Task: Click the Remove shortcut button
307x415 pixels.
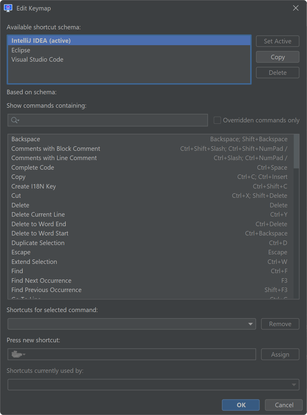Action: [280, 324]
